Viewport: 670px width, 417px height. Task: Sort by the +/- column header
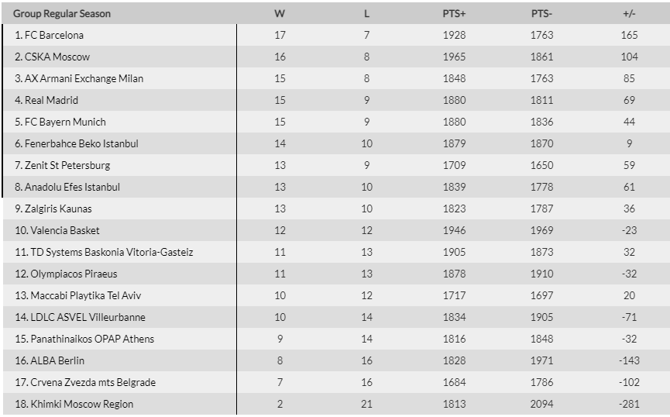pos(629,14)
